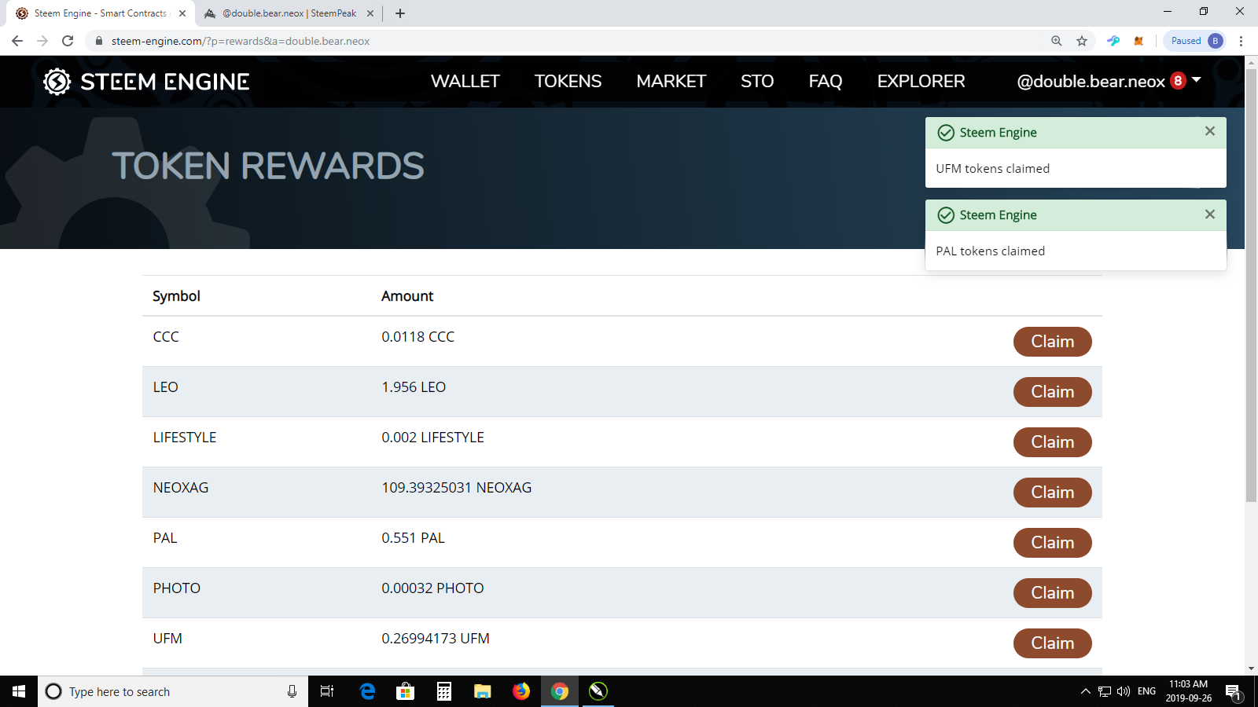This screenshot has height=707, width=1258.
Task: Go to the MARKET menu item
Action: click(x=671, y=81)
